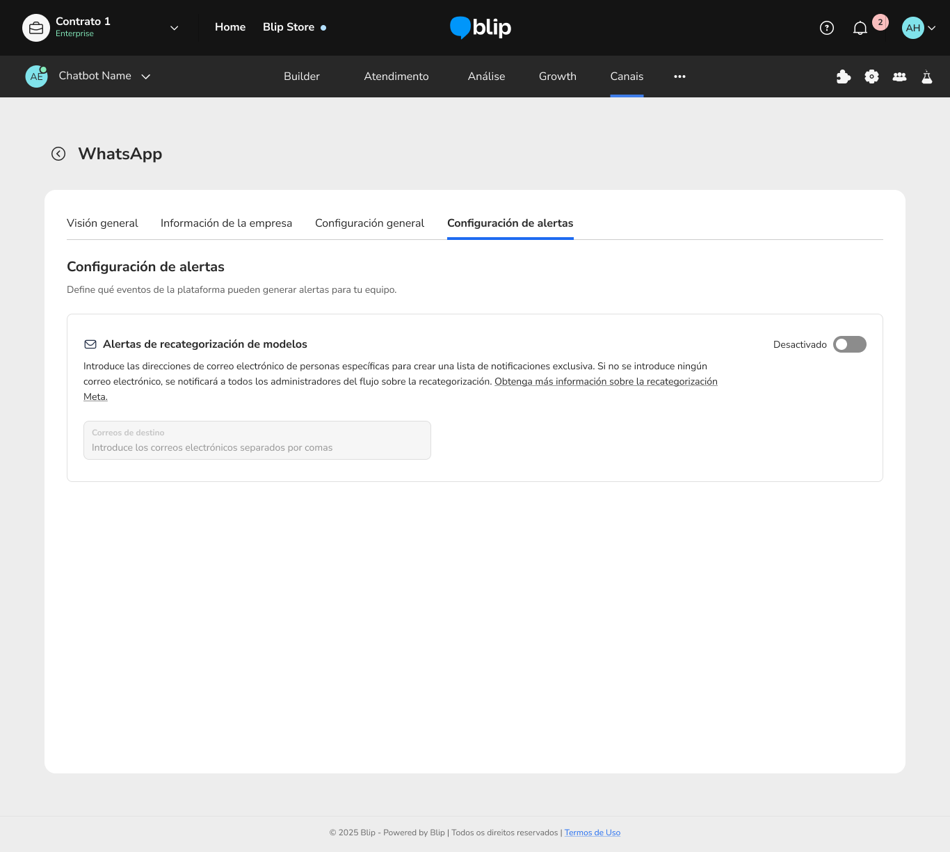Select the Configuración general tab
This screenshot has height=852, width=950.
369,223
